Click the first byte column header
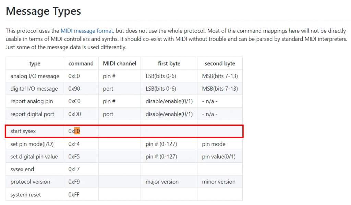This screenshot has height=205, width=351. (169, 63)
